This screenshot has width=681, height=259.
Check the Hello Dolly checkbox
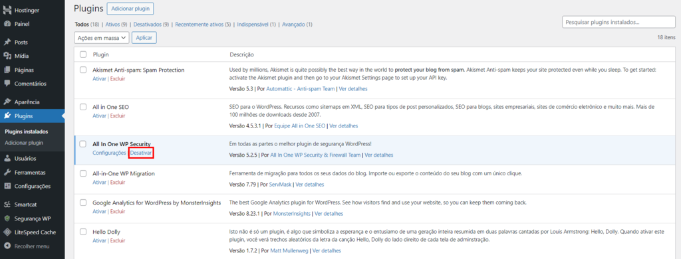pyautogui.click(x=83, y=232)
